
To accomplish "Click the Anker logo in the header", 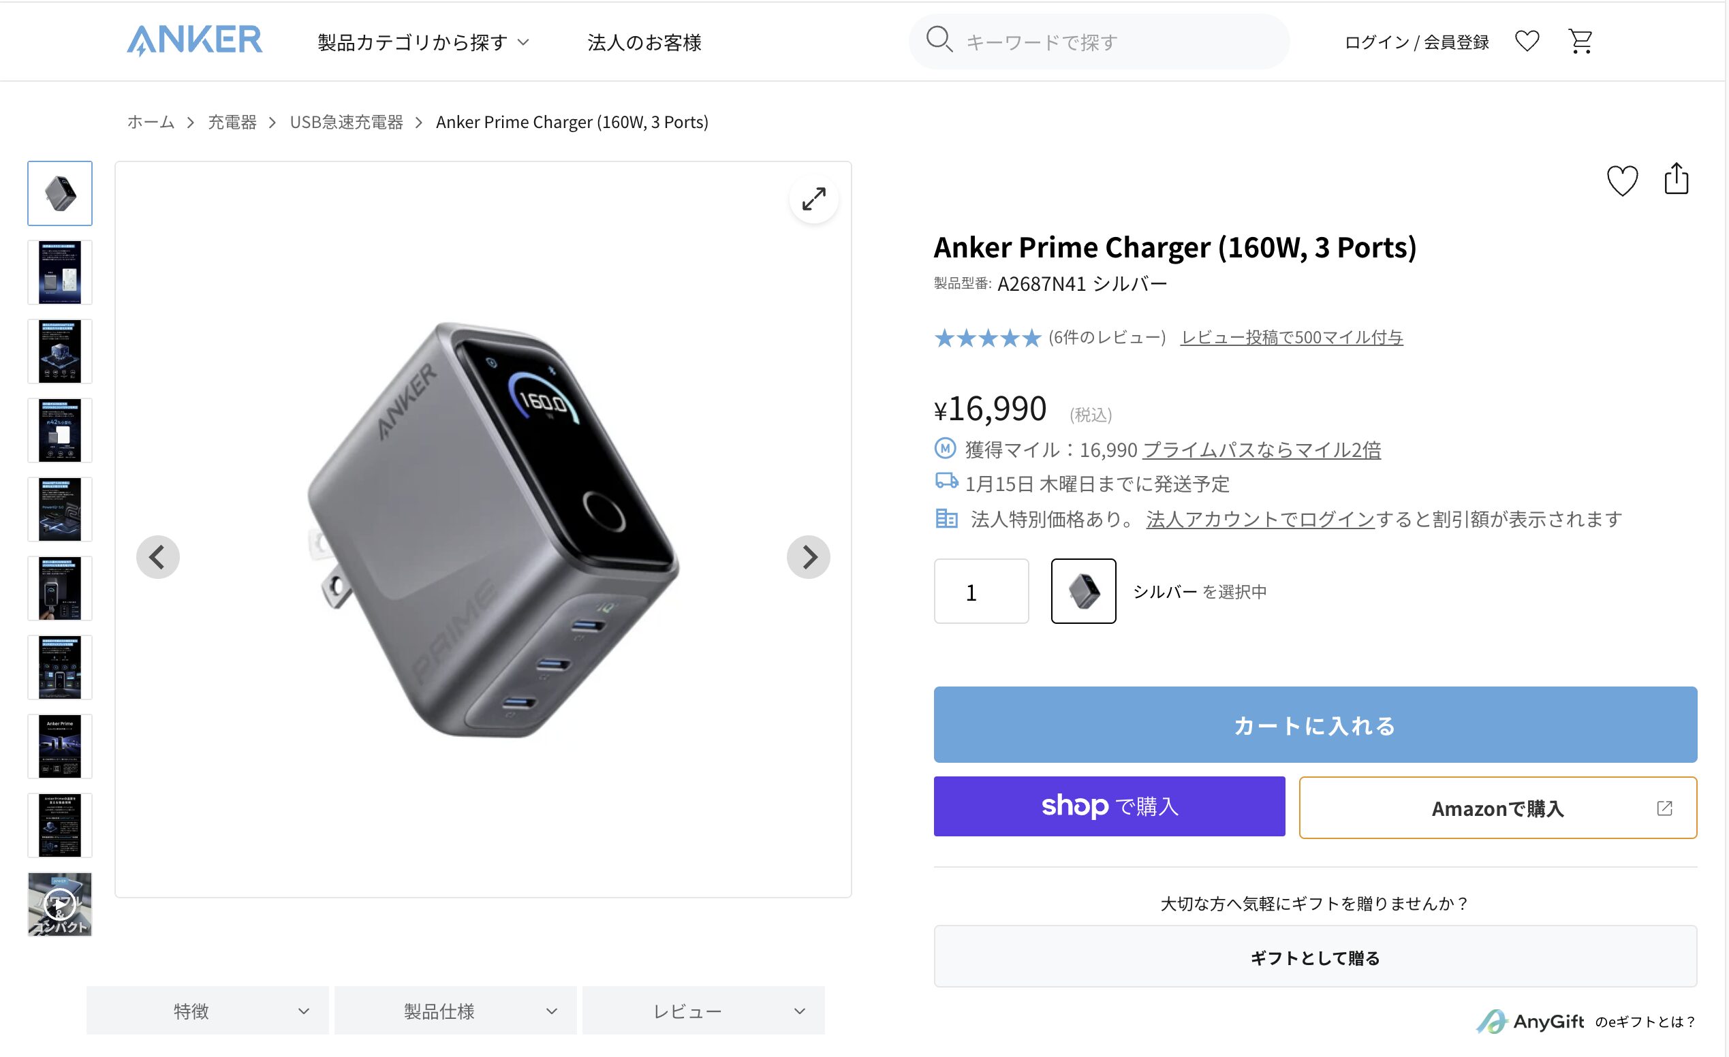I will coord(194,40).
